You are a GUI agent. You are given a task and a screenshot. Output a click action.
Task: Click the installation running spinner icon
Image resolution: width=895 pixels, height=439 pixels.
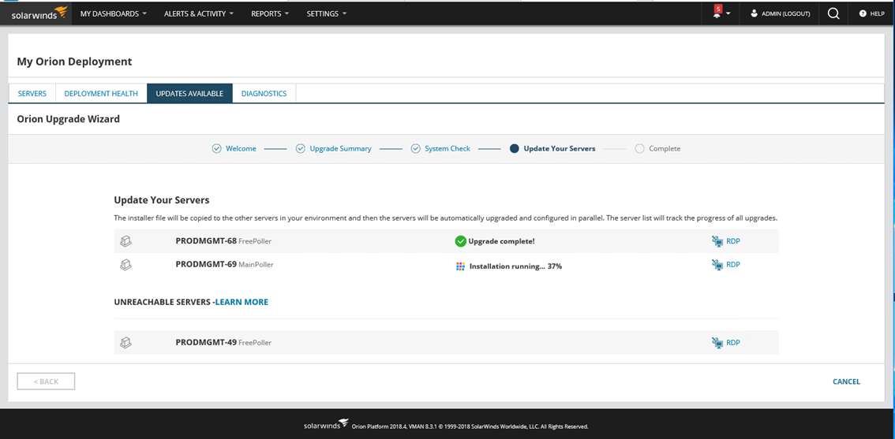pos(461,266)
